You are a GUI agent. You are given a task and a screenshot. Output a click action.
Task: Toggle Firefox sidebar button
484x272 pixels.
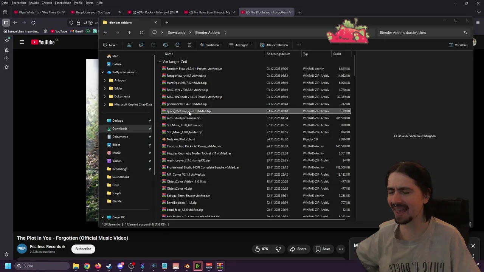[6, 23]
